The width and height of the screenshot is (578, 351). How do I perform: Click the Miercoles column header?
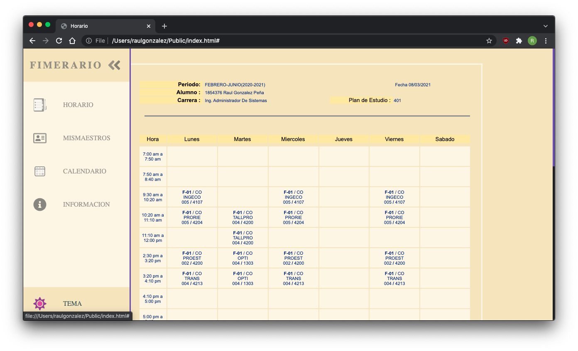[x=293, y=139]
